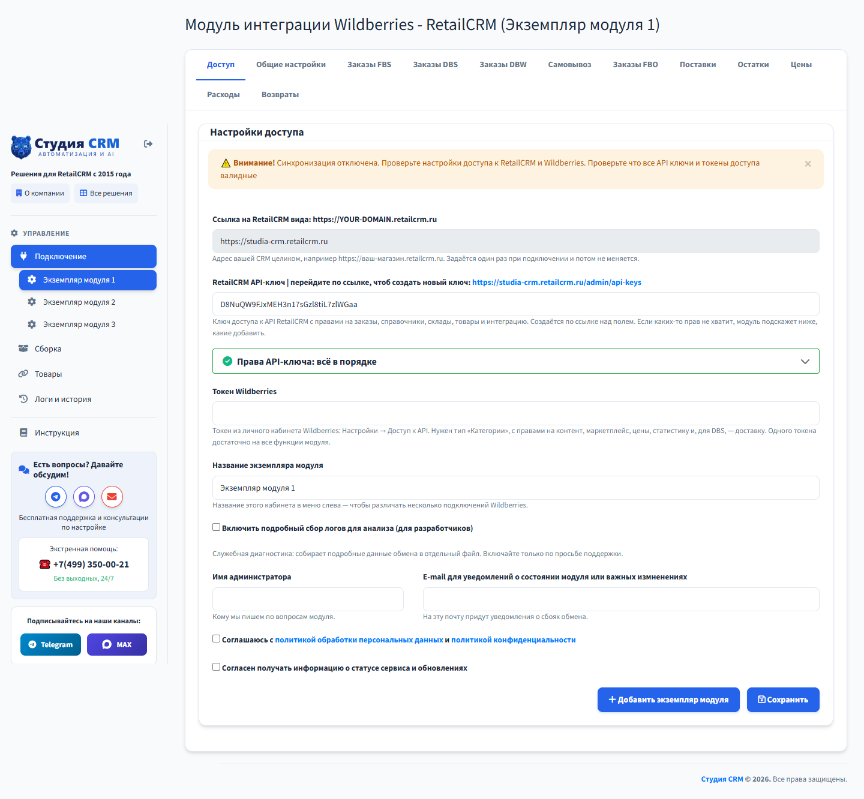Click the Сохранить button
Image resolution: width=864 pixels, height=799 pixels.
[x=783, y=700]
